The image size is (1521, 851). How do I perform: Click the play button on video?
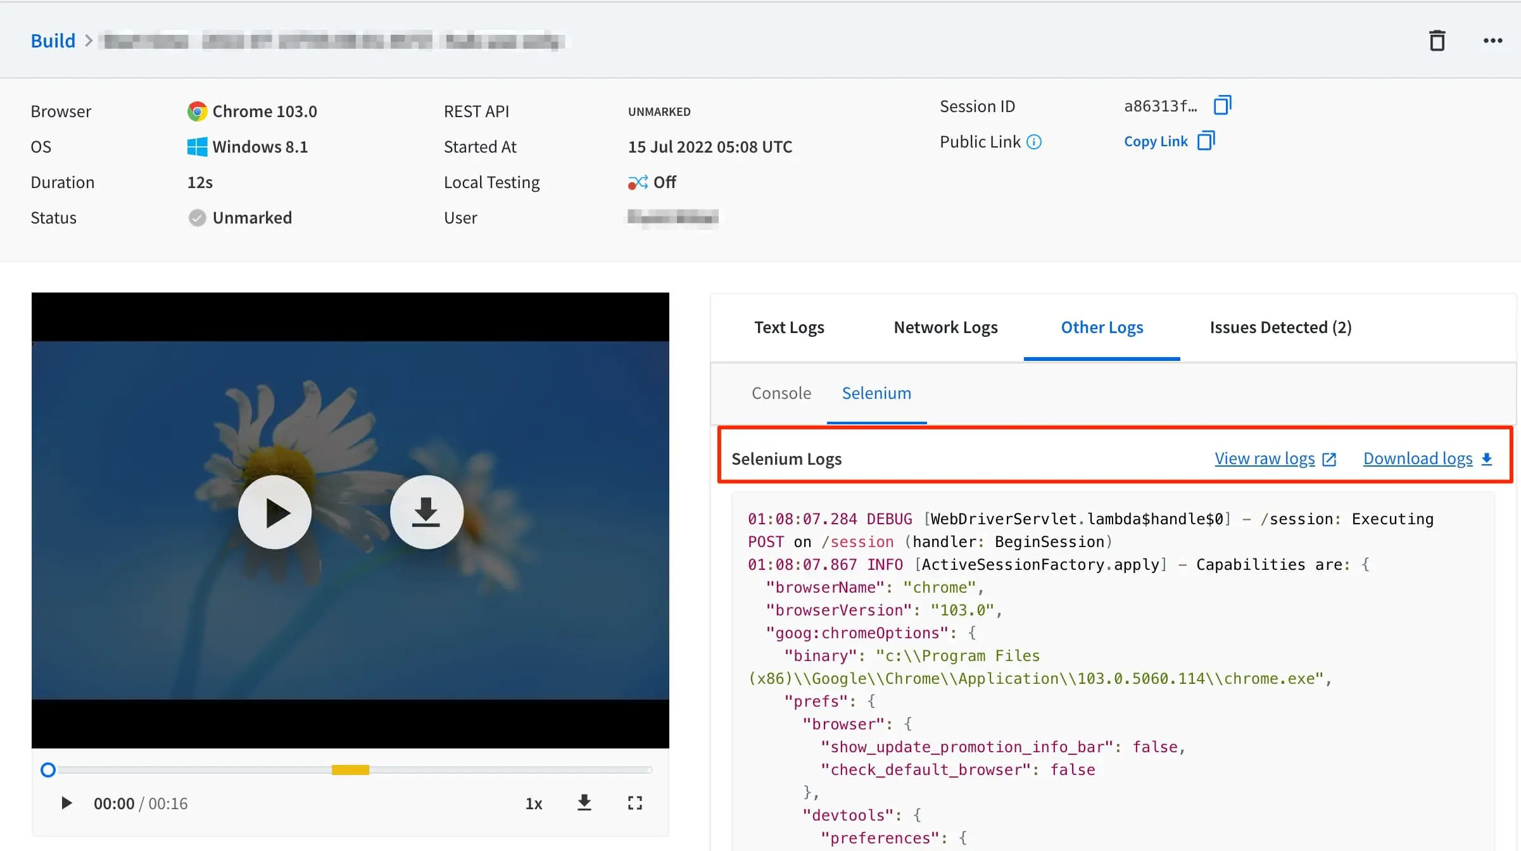coord(274,512)
